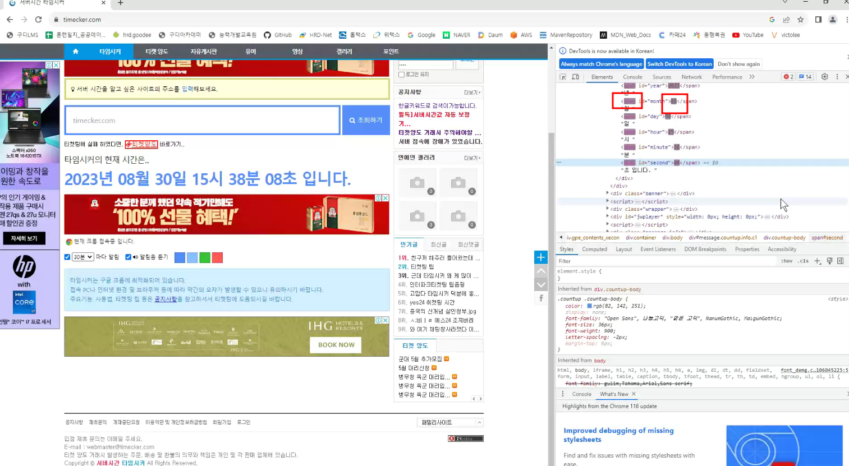Show more DevTools tabs chevron
Image resolution: width=849 pixels, height=466 pixels.
[752, 77]
